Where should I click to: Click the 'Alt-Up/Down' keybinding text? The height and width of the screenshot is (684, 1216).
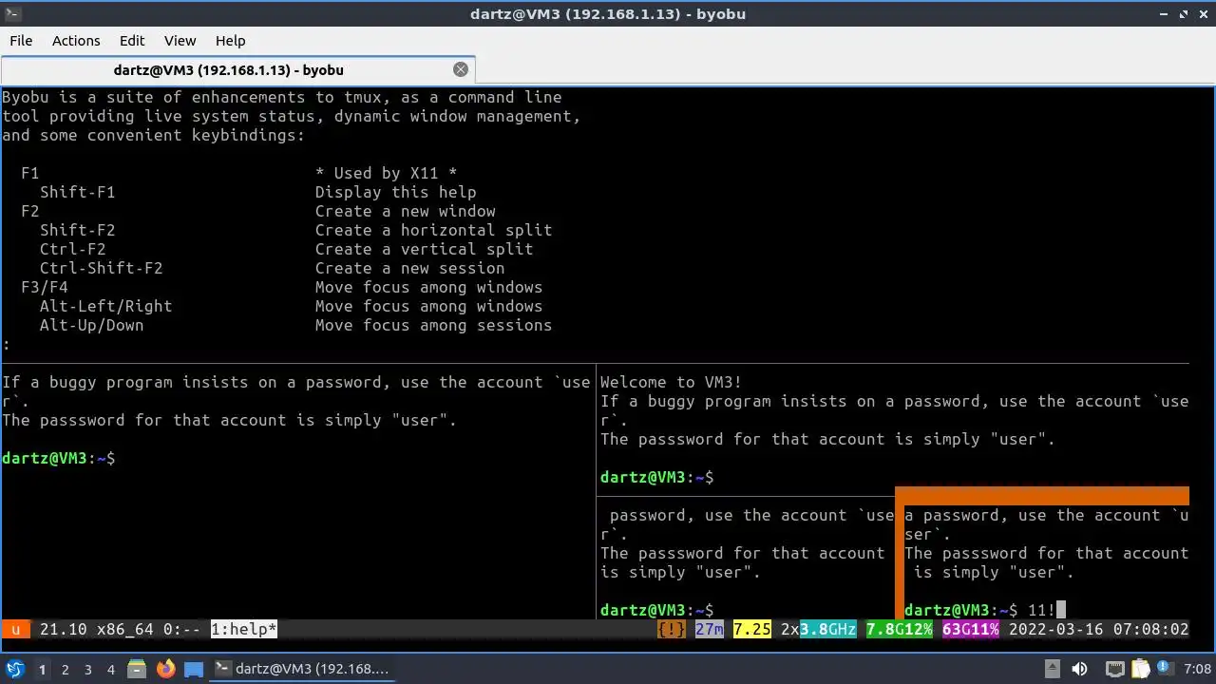pos(91,325)
